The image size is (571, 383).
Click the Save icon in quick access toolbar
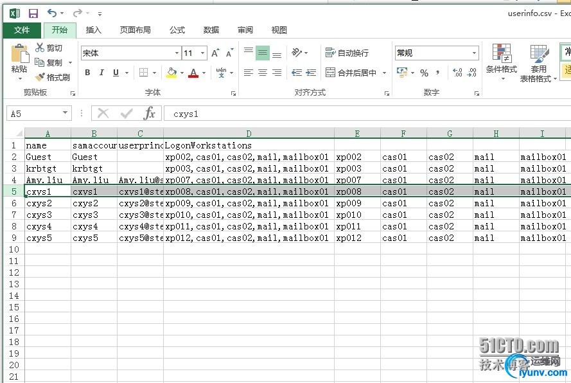click(33, 14)
